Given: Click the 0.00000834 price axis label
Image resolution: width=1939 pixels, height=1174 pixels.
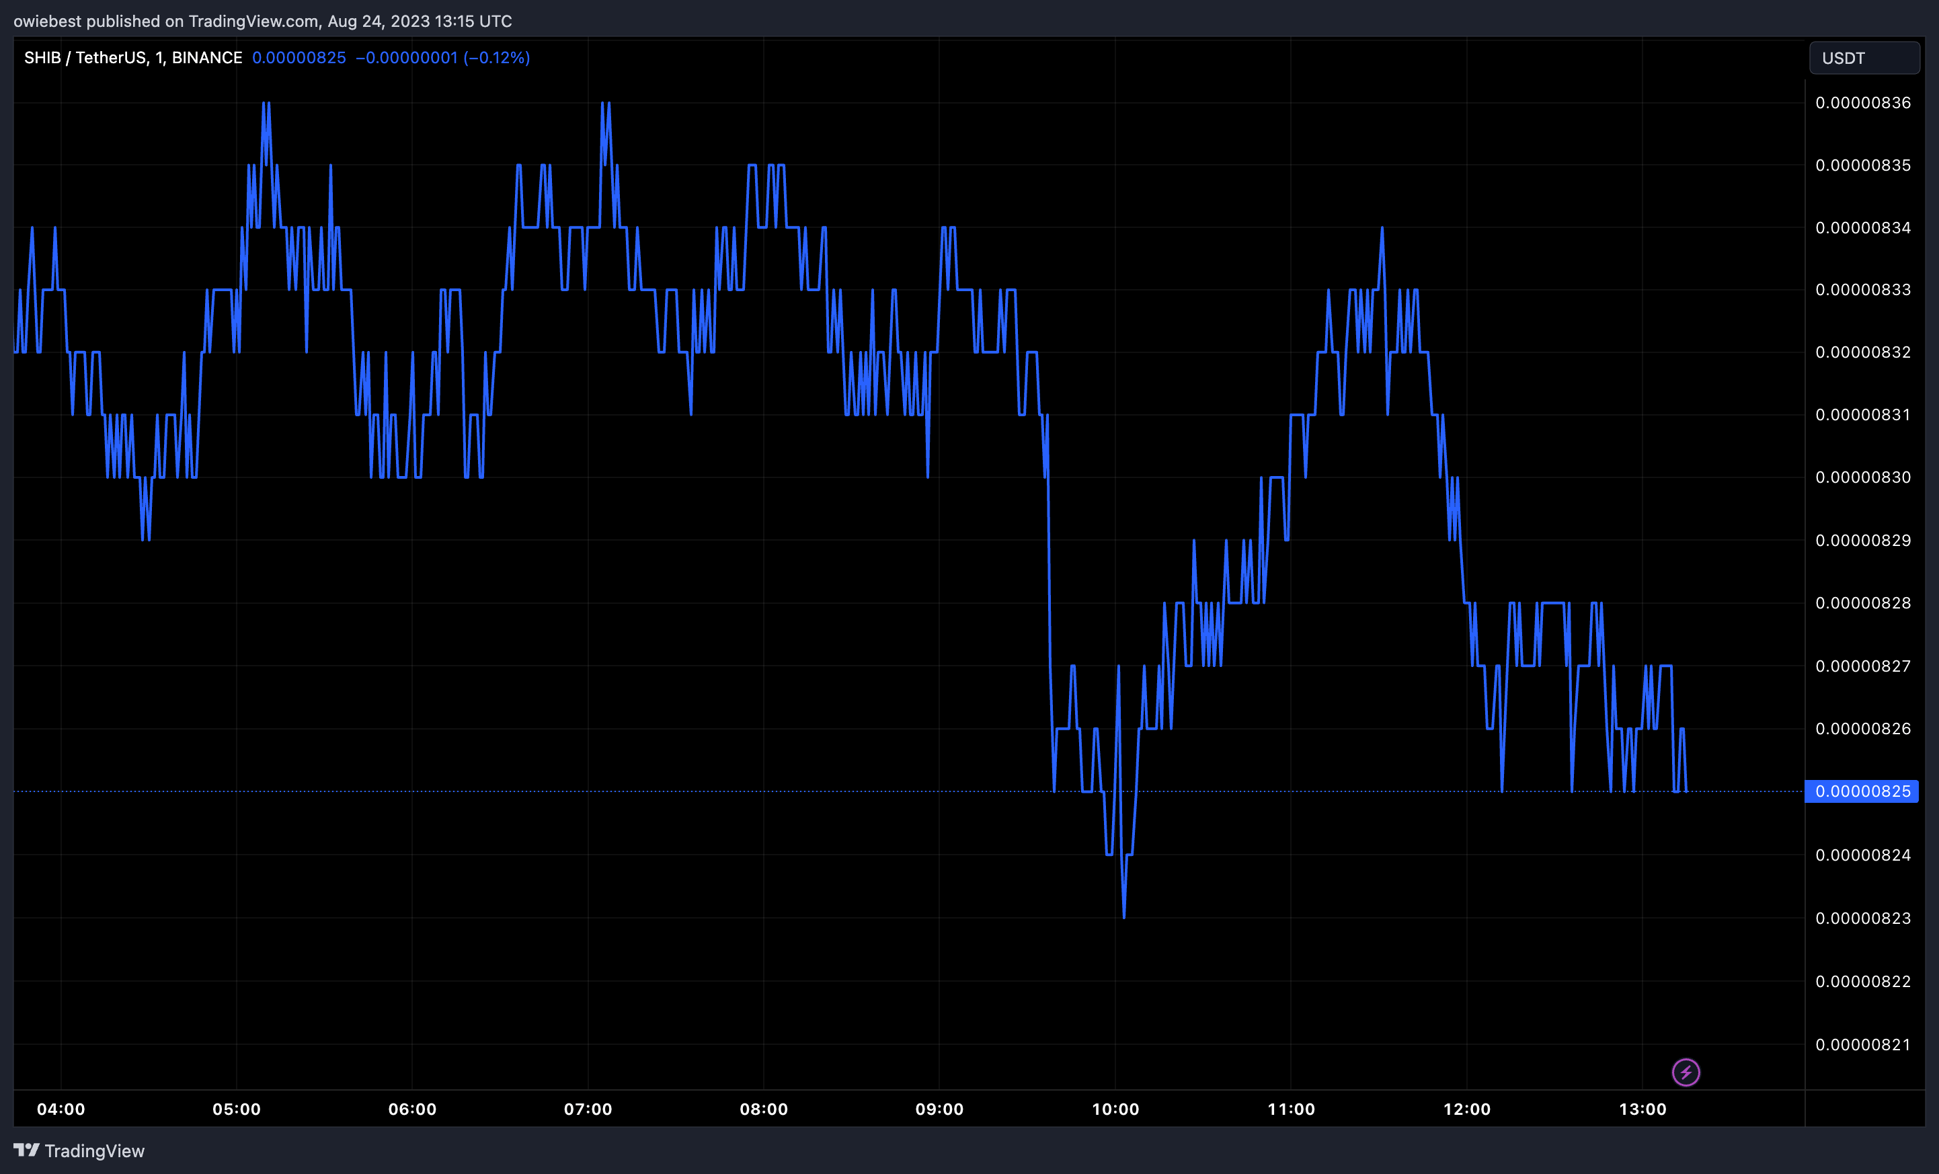Looking at the screenshot, I should click(1862, 227).
